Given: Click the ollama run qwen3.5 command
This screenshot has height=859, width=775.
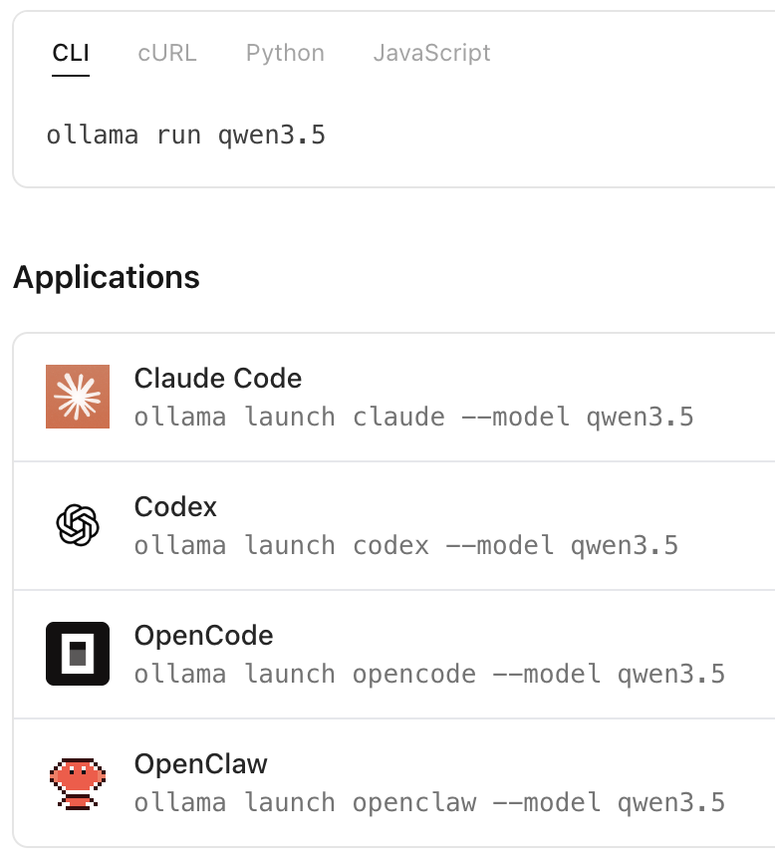Looking at the screenshot, I should (186, 135).
